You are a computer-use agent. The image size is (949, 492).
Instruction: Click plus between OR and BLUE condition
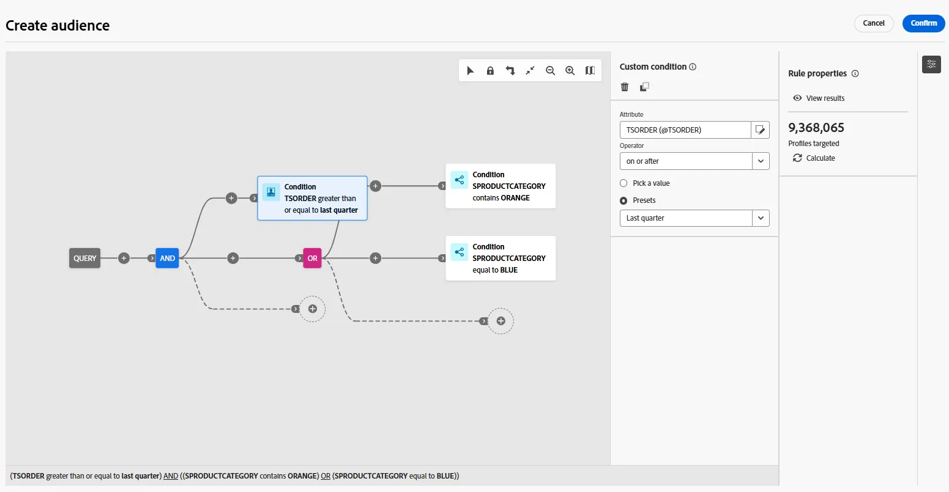point(376,259)
